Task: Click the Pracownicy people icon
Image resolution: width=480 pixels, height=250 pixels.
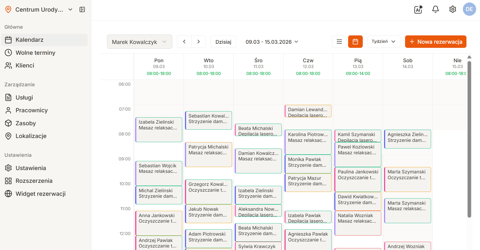Action: (x=8, y=110)
